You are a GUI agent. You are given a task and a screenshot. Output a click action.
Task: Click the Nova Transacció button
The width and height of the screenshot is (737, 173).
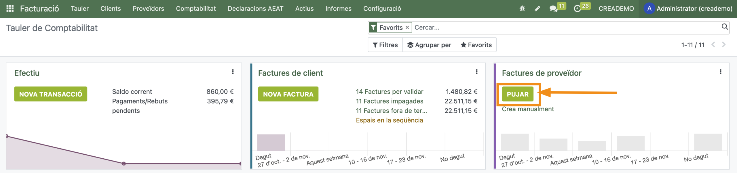coord(51,94)
